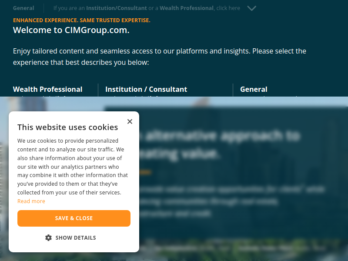The height and width of the screenshot is (261, 348).
Task: Click the blurred orange line under the hero headline
Action: coord(145,172)
